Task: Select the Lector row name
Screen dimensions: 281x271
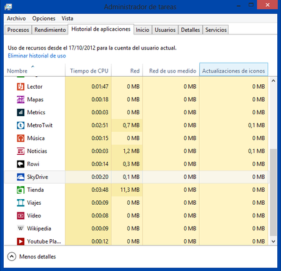Action: click(35, 87)
